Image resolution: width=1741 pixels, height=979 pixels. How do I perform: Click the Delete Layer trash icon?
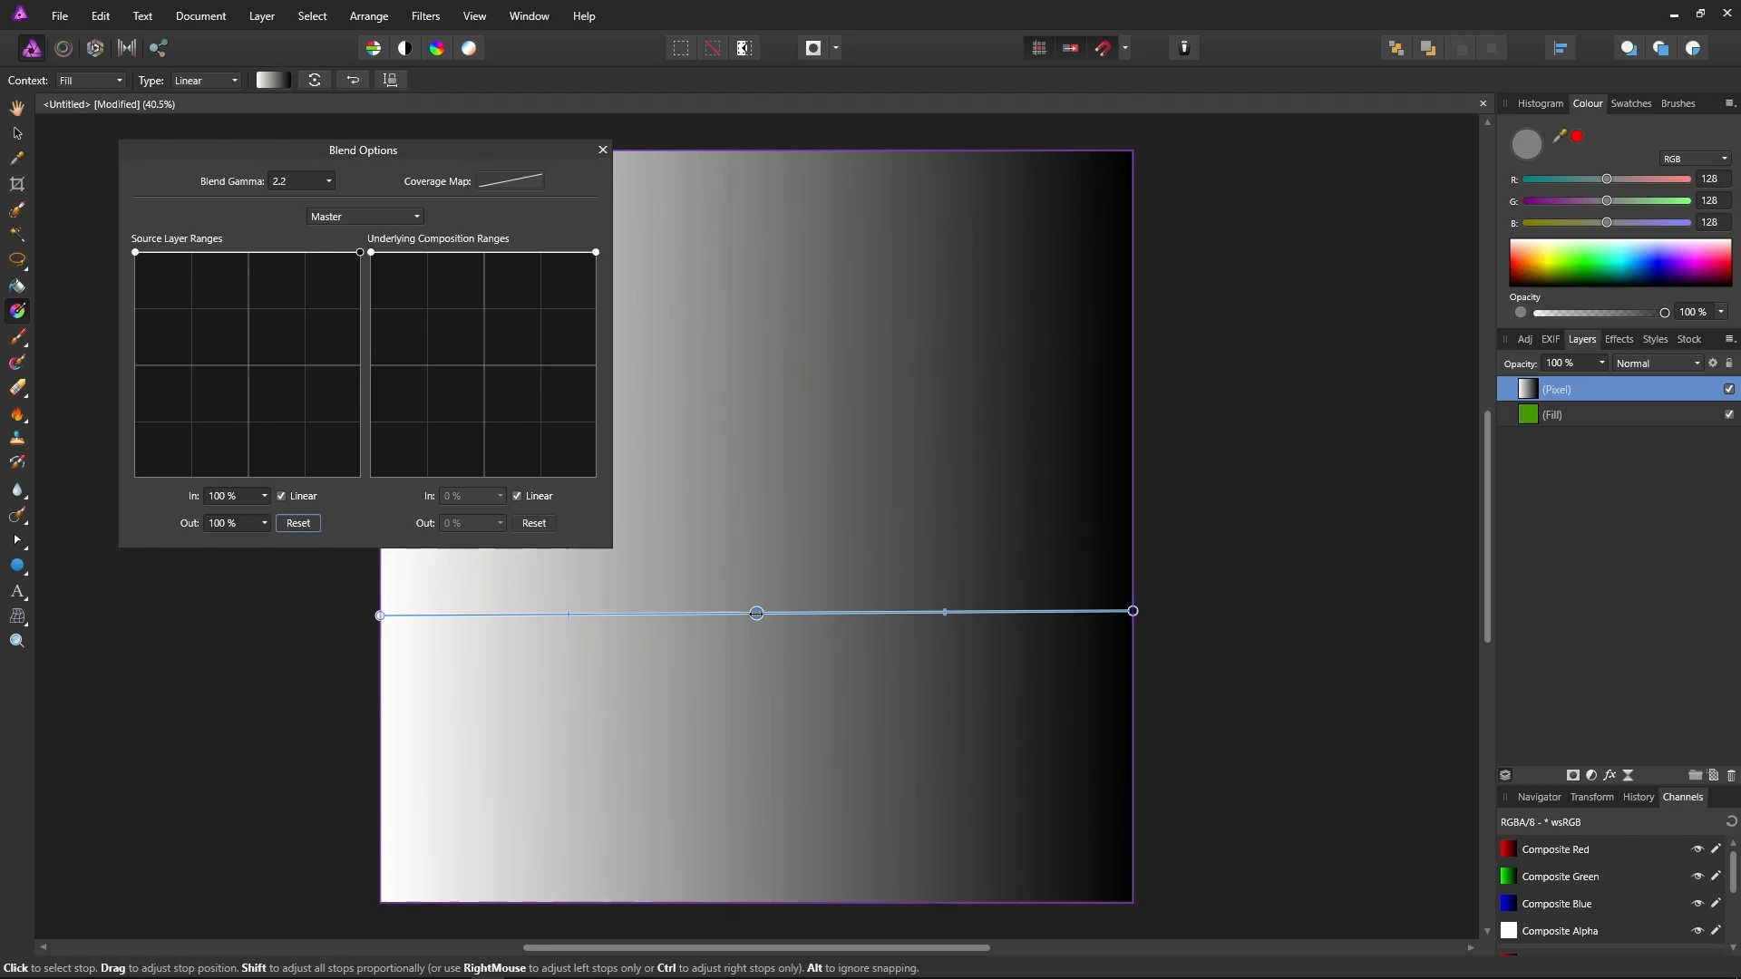pos(1730,775)
